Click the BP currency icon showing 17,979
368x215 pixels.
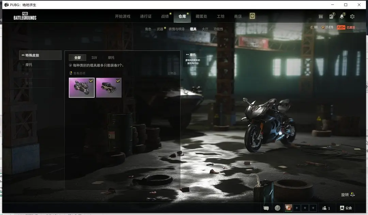[x=323, y=28]
